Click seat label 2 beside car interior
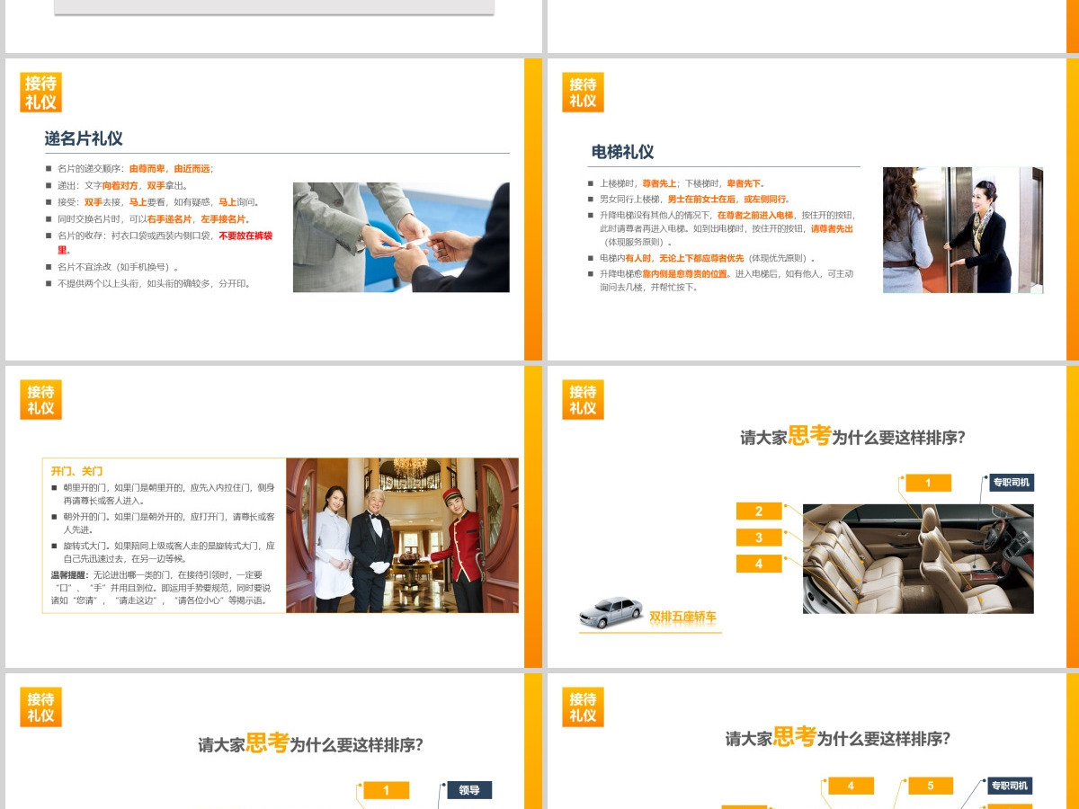The height and width of the screenshot is (809, 1079). click(759, 511)
